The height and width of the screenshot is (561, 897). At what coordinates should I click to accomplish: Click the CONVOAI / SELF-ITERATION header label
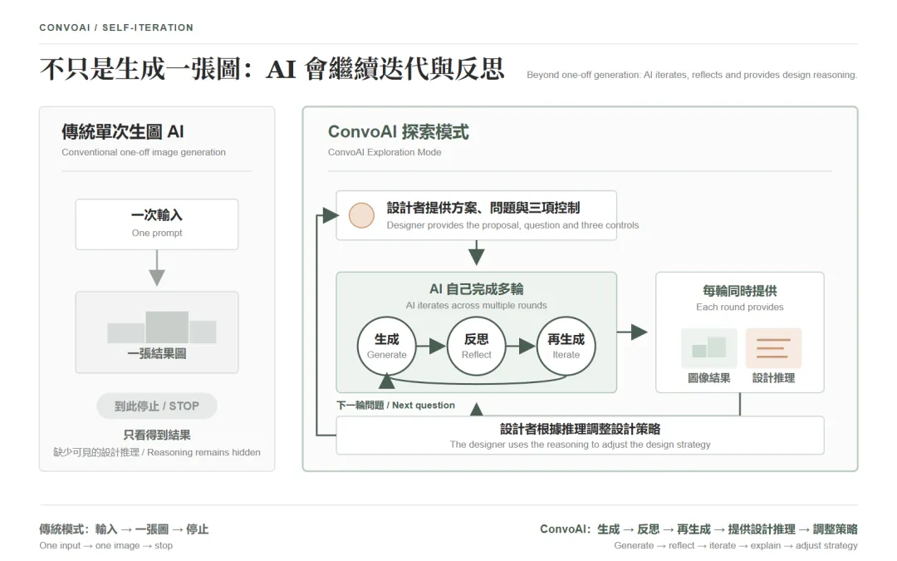click(x=117, y=27)
